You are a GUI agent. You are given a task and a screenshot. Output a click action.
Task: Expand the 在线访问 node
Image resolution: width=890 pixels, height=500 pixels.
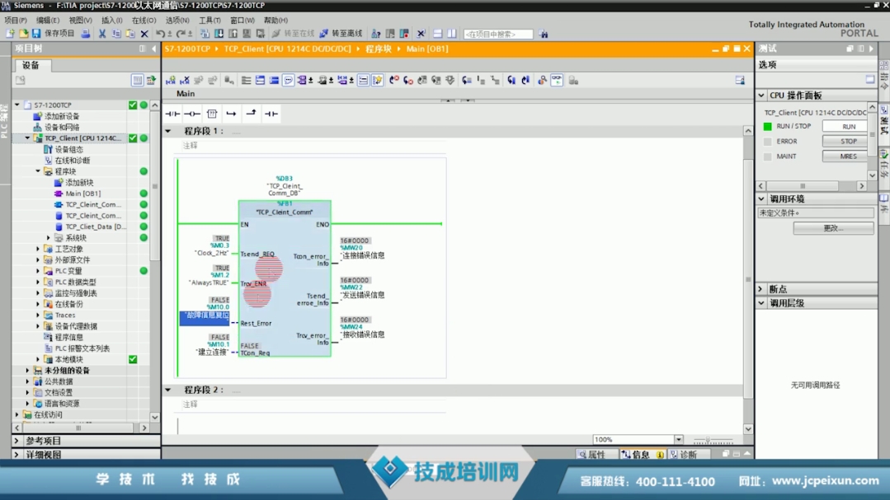click(x=17, y=414)
